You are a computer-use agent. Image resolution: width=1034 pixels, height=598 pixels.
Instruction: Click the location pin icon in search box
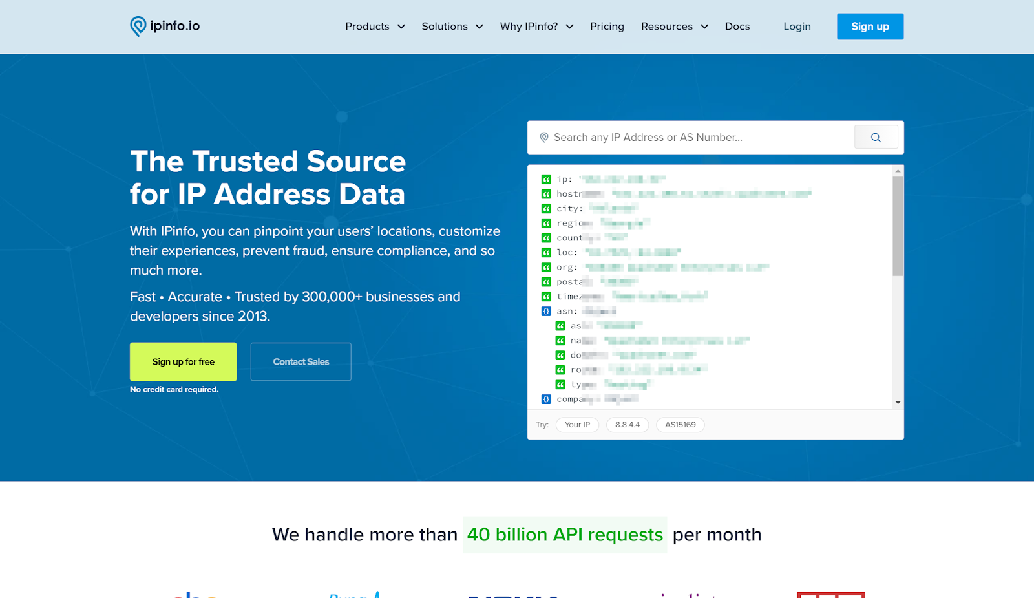coord(544,138)
